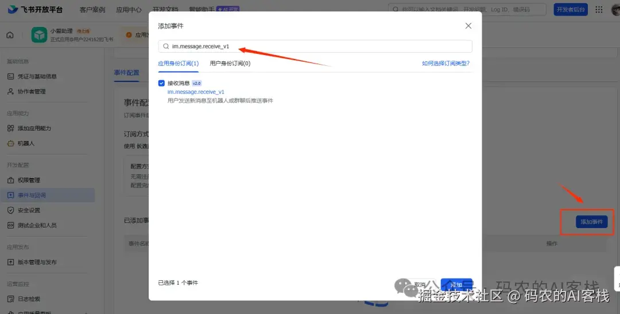Screen dimensions: 620x314
Task: Click the 版本管理与发布 upload icon
Action: [11, 262]
